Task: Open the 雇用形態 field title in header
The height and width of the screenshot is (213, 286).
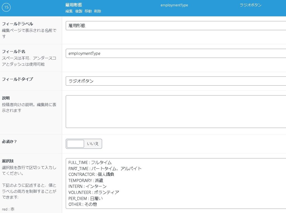Action: coord(74,5)
